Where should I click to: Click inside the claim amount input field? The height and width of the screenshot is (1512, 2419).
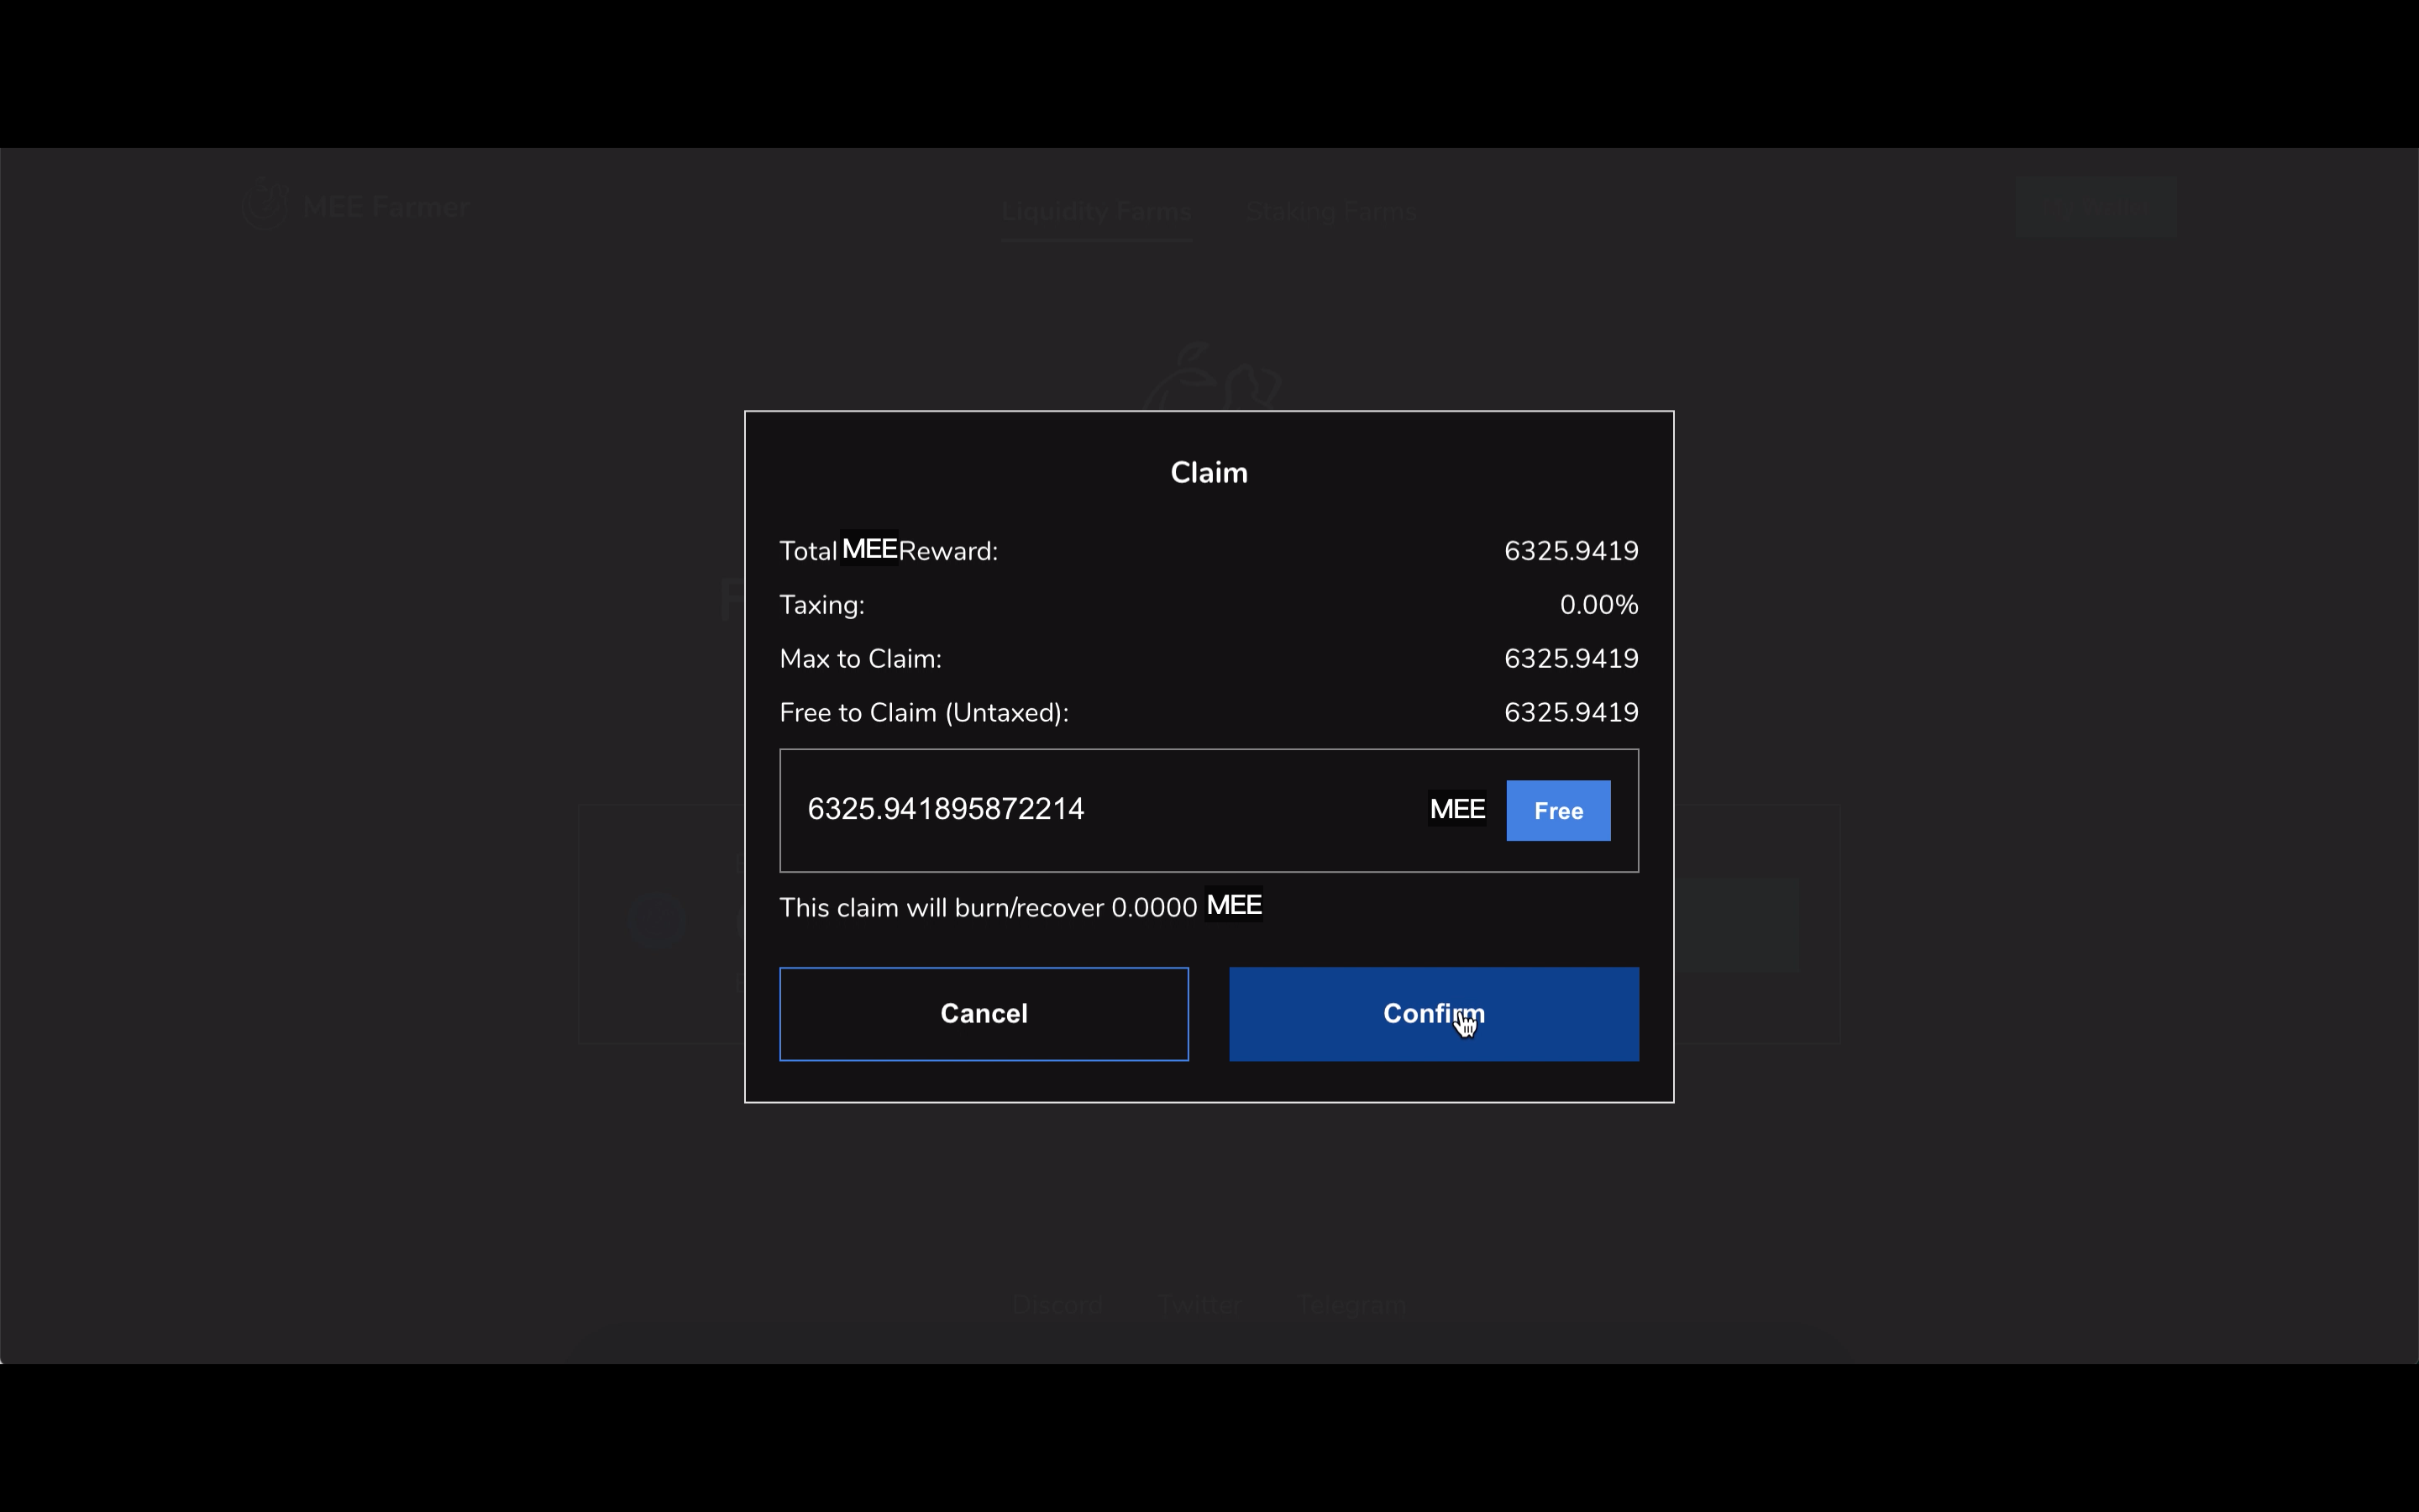point(1099,809)
